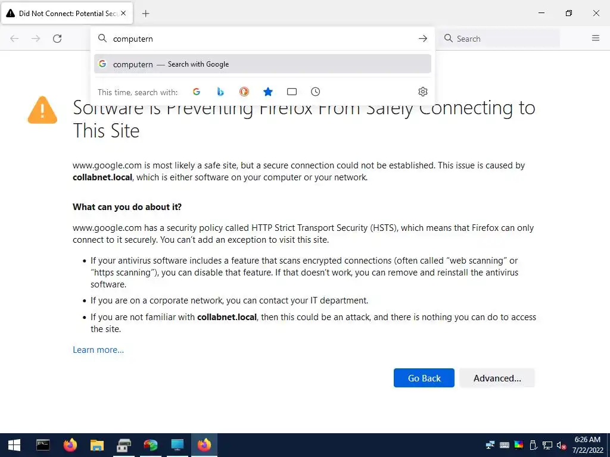Image resolution: width=610 pixels, height=457 pixels.
Task: Search this time with DuckDuckGo icon
Action: 244,92
